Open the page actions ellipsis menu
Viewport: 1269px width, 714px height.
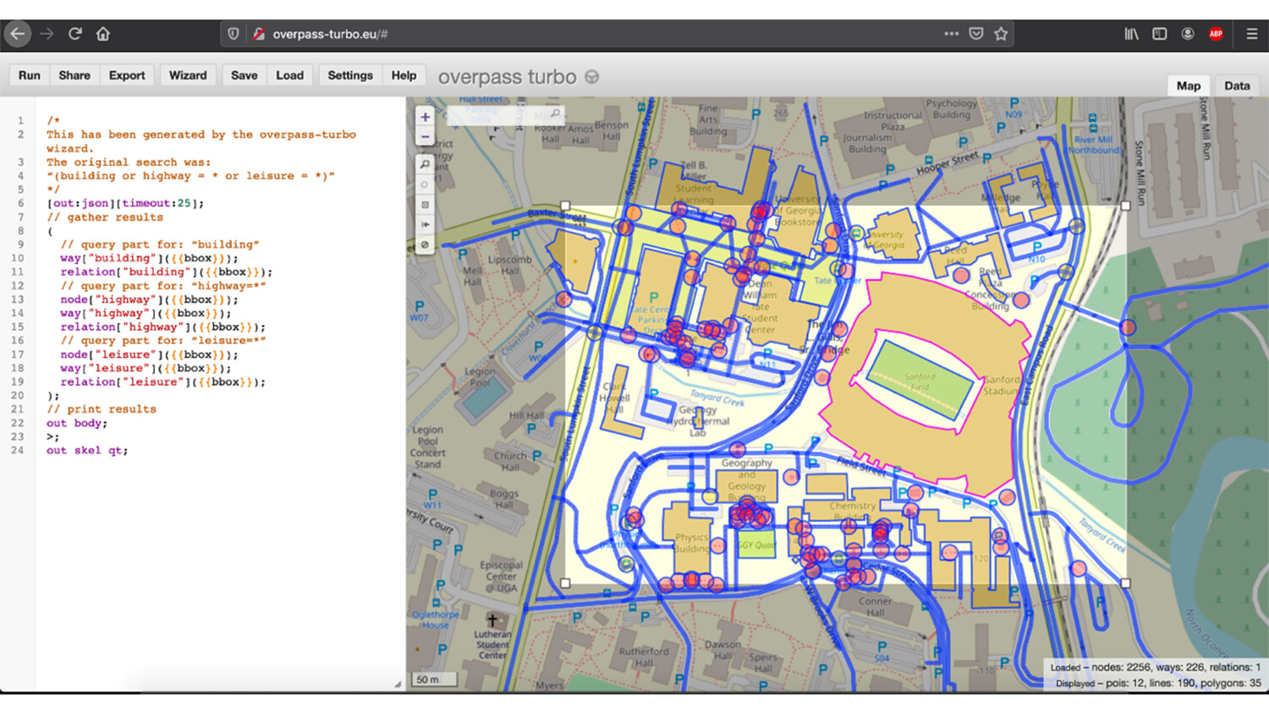(952, 34)
